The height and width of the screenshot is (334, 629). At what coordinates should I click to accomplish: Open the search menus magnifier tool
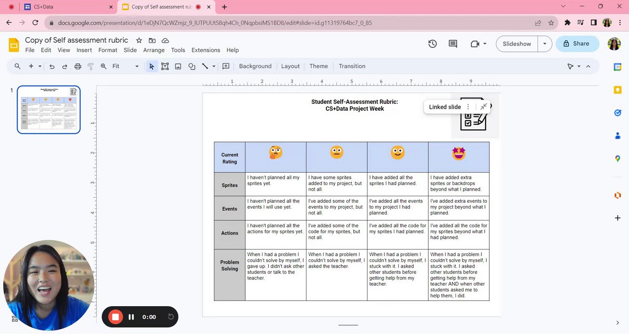pos(18,66)
